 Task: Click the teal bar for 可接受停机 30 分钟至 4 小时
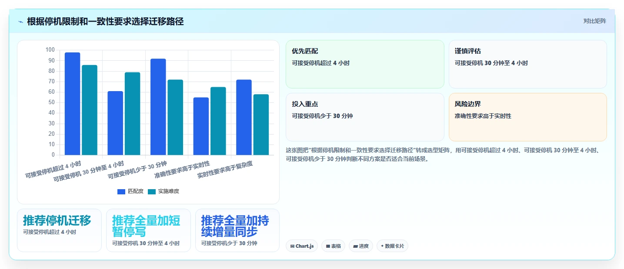pyautogui.click(x=133, y=114)
